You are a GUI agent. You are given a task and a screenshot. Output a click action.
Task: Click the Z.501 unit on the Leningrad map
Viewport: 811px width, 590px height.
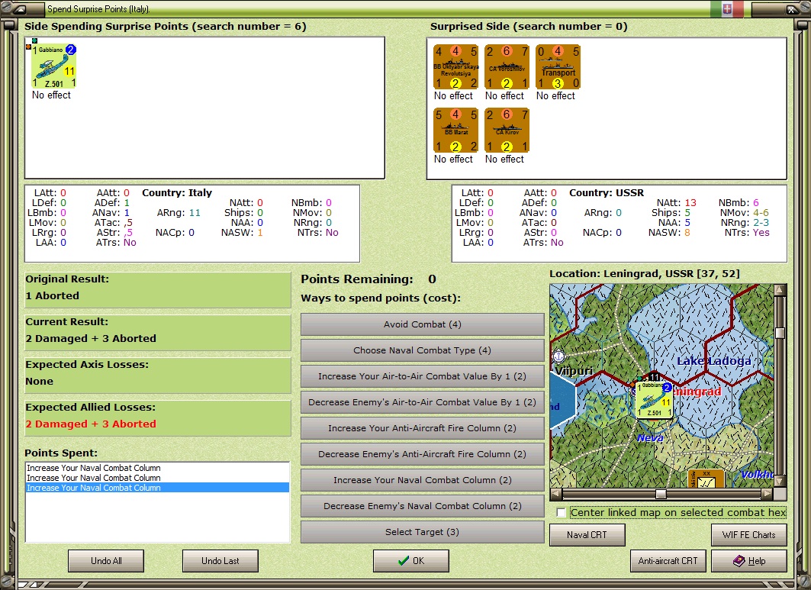[654, 399]
